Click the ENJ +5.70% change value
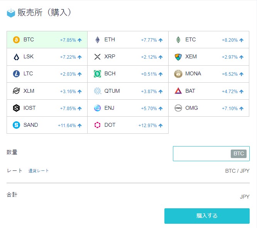The height and width of the screenshot is (228, 257). [x=149, y=109]
